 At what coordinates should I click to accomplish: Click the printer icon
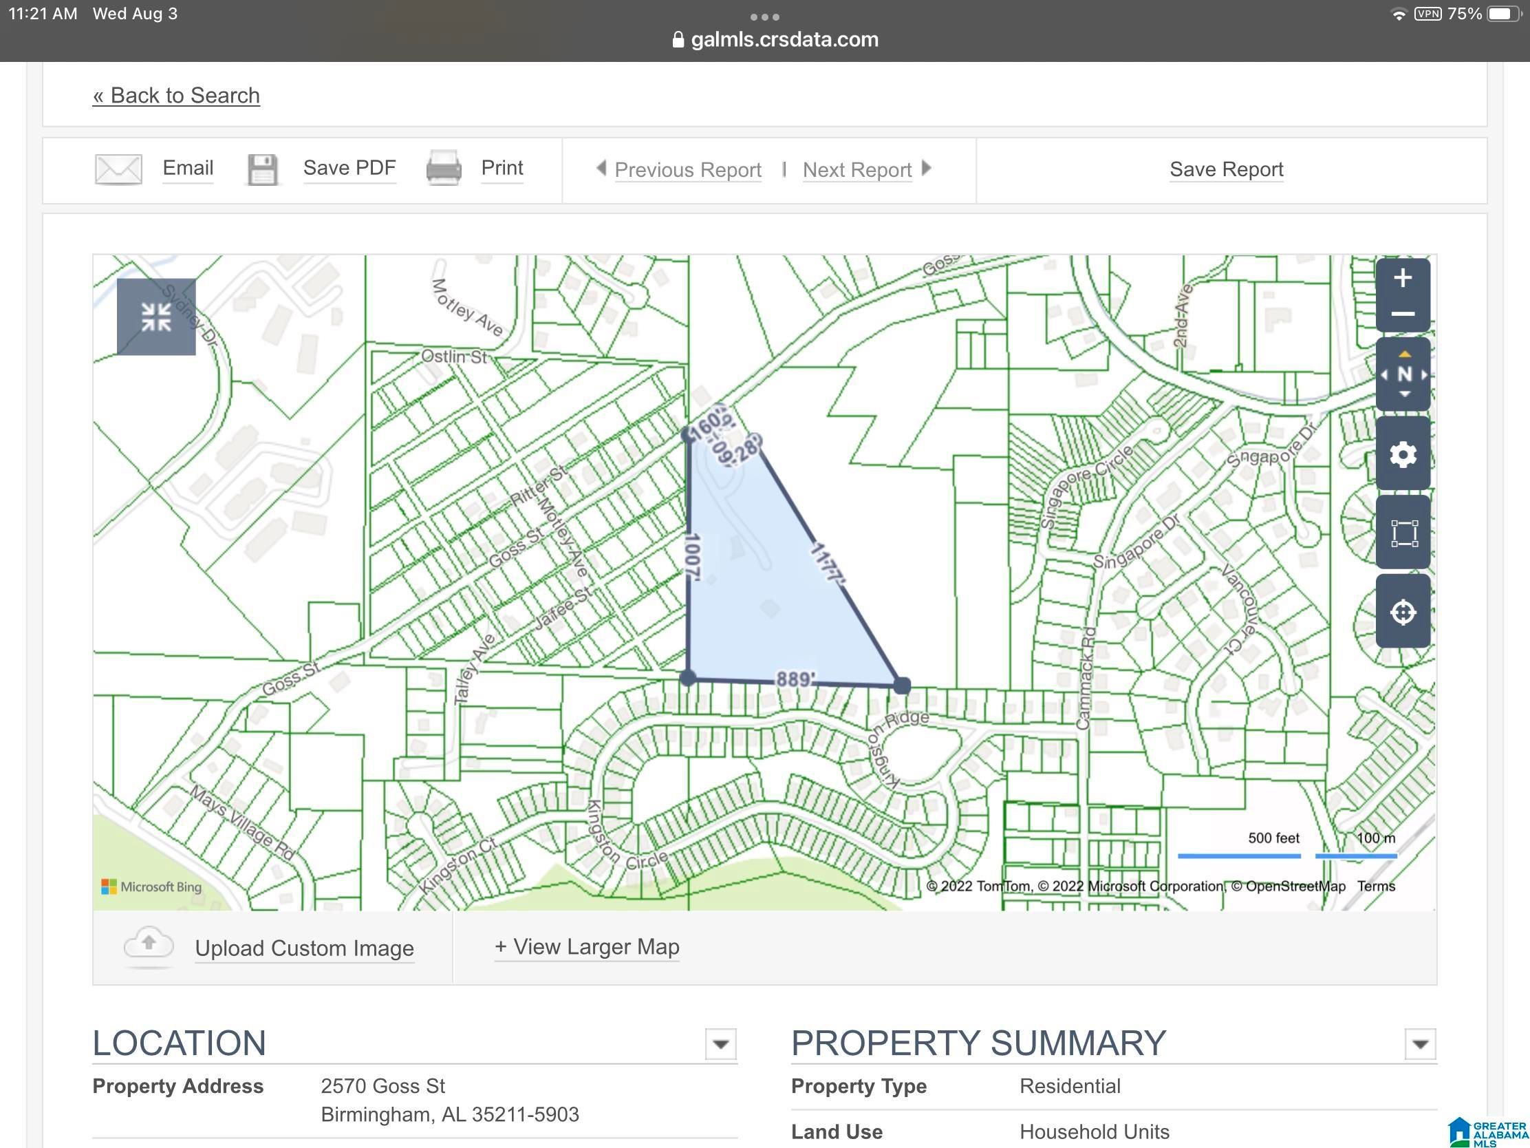(x=443, y=168)
